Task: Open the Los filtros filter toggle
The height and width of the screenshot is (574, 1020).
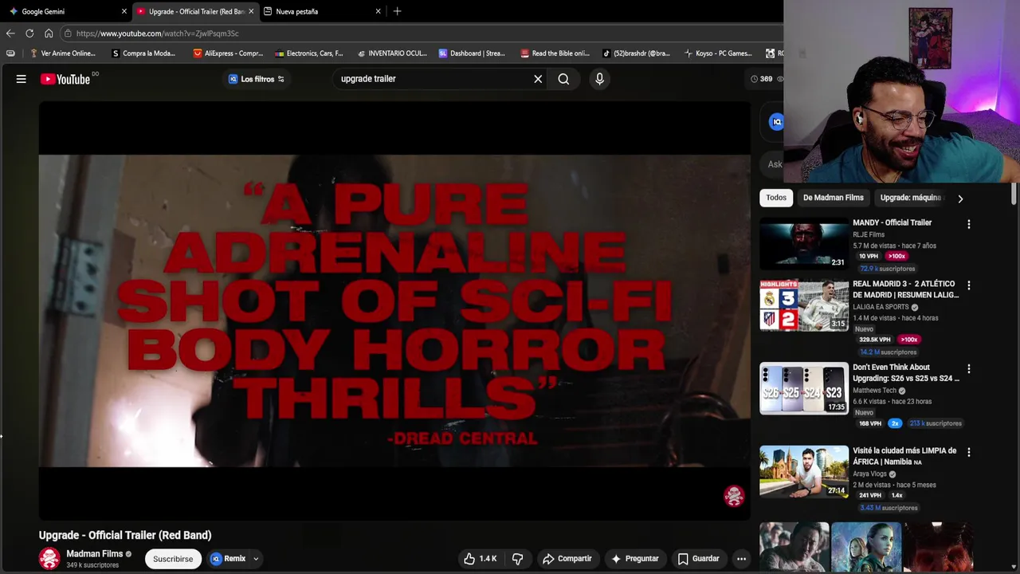Action: click(x=256, y=79)
